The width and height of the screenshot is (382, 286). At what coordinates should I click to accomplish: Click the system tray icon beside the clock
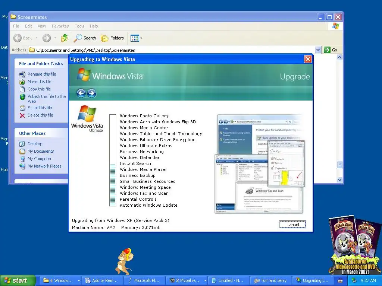pyautogui.click(x=354, y=280)
